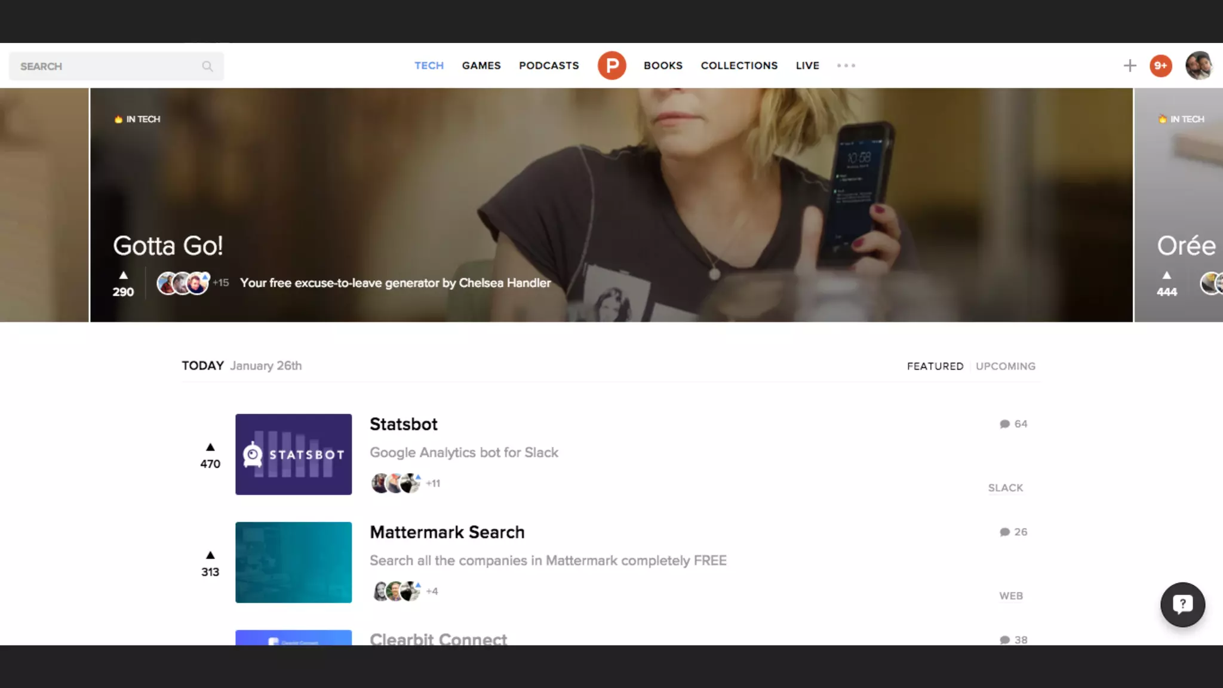Open the Statsbot product title link
The width and height of the screenshot is (1223, 688).
click(x=403, y=424)
